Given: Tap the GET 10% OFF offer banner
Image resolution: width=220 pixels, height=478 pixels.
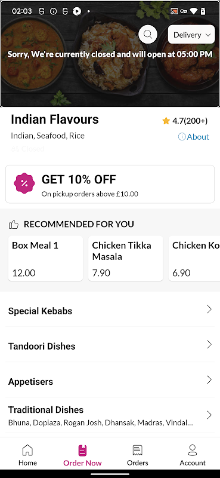Looking at the screenshot, I should (110, 184).
